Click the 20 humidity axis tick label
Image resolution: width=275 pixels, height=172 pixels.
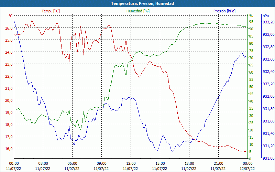tap(251, 130)
